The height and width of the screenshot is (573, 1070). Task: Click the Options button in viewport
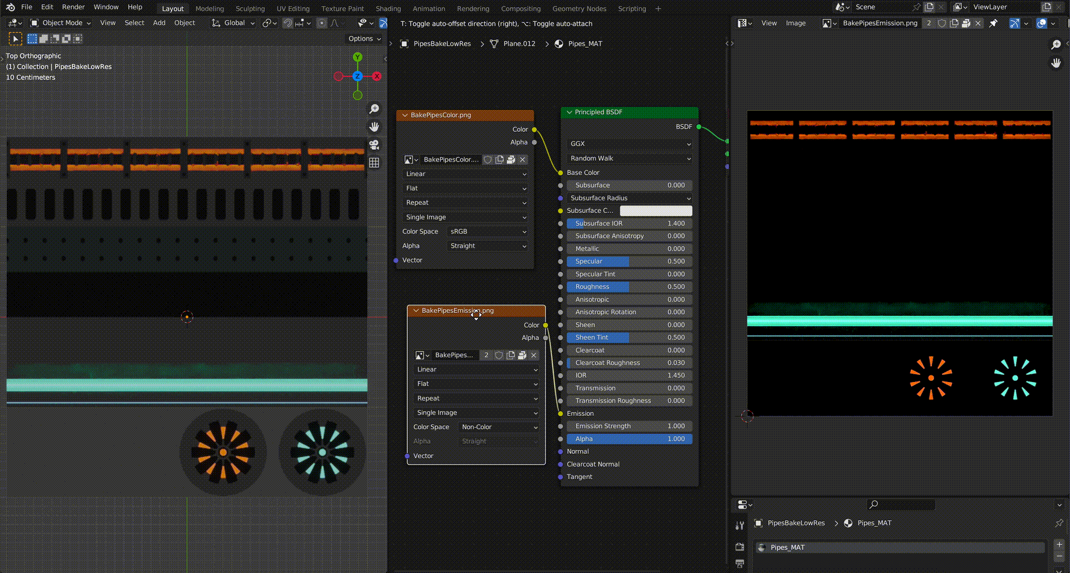click(364, 38)
